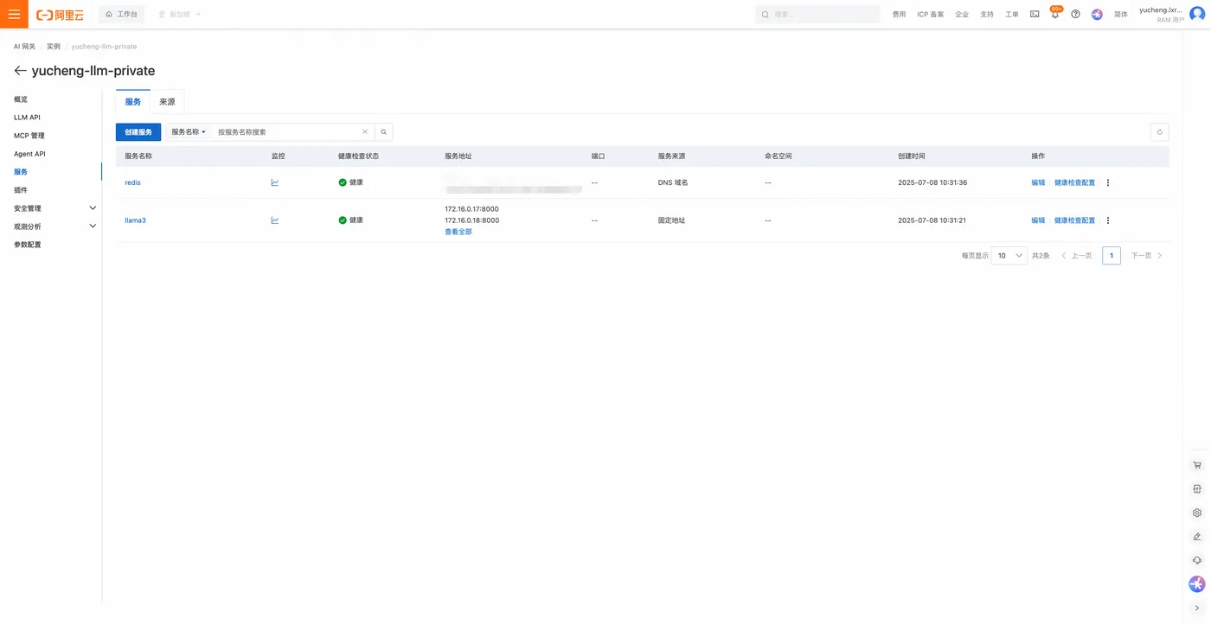Click the 创建时间 column header
Screen dimensions: 1211x625
(x=912, y=156)
